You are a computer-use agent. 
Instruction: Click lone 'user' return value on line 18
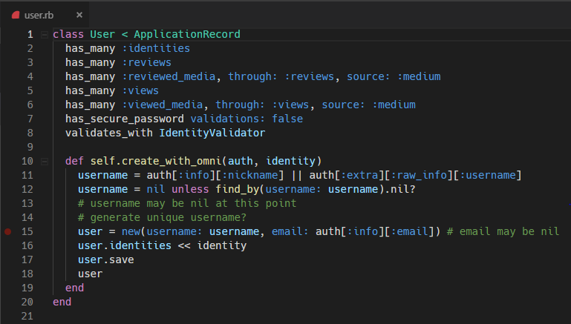[x=91, y=274]
